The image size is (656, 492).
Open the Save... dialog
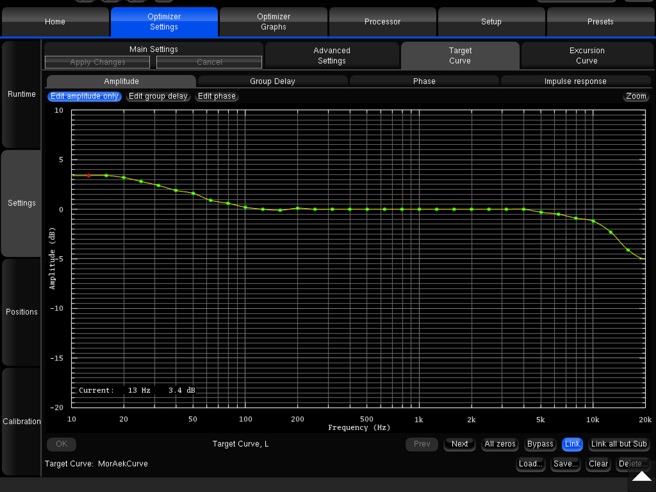565,464
